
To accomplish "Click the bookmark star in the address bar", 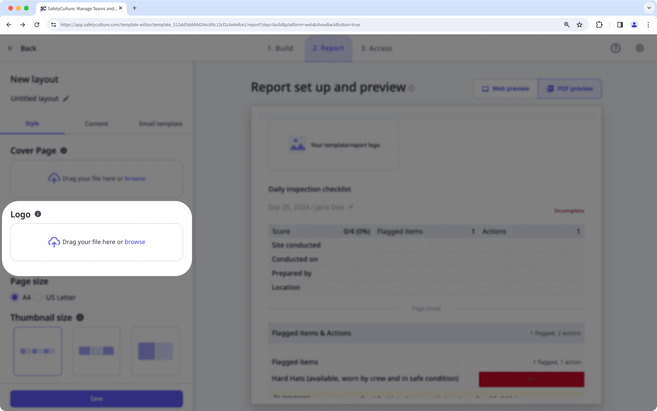I will (579, 24).
